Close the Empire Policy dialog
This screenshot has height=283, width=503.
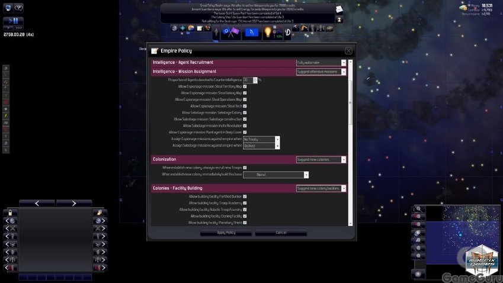(348, 51)
